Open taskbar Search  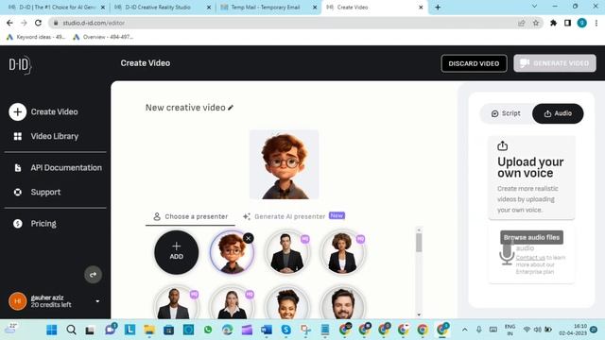click(x=71, y=330)
